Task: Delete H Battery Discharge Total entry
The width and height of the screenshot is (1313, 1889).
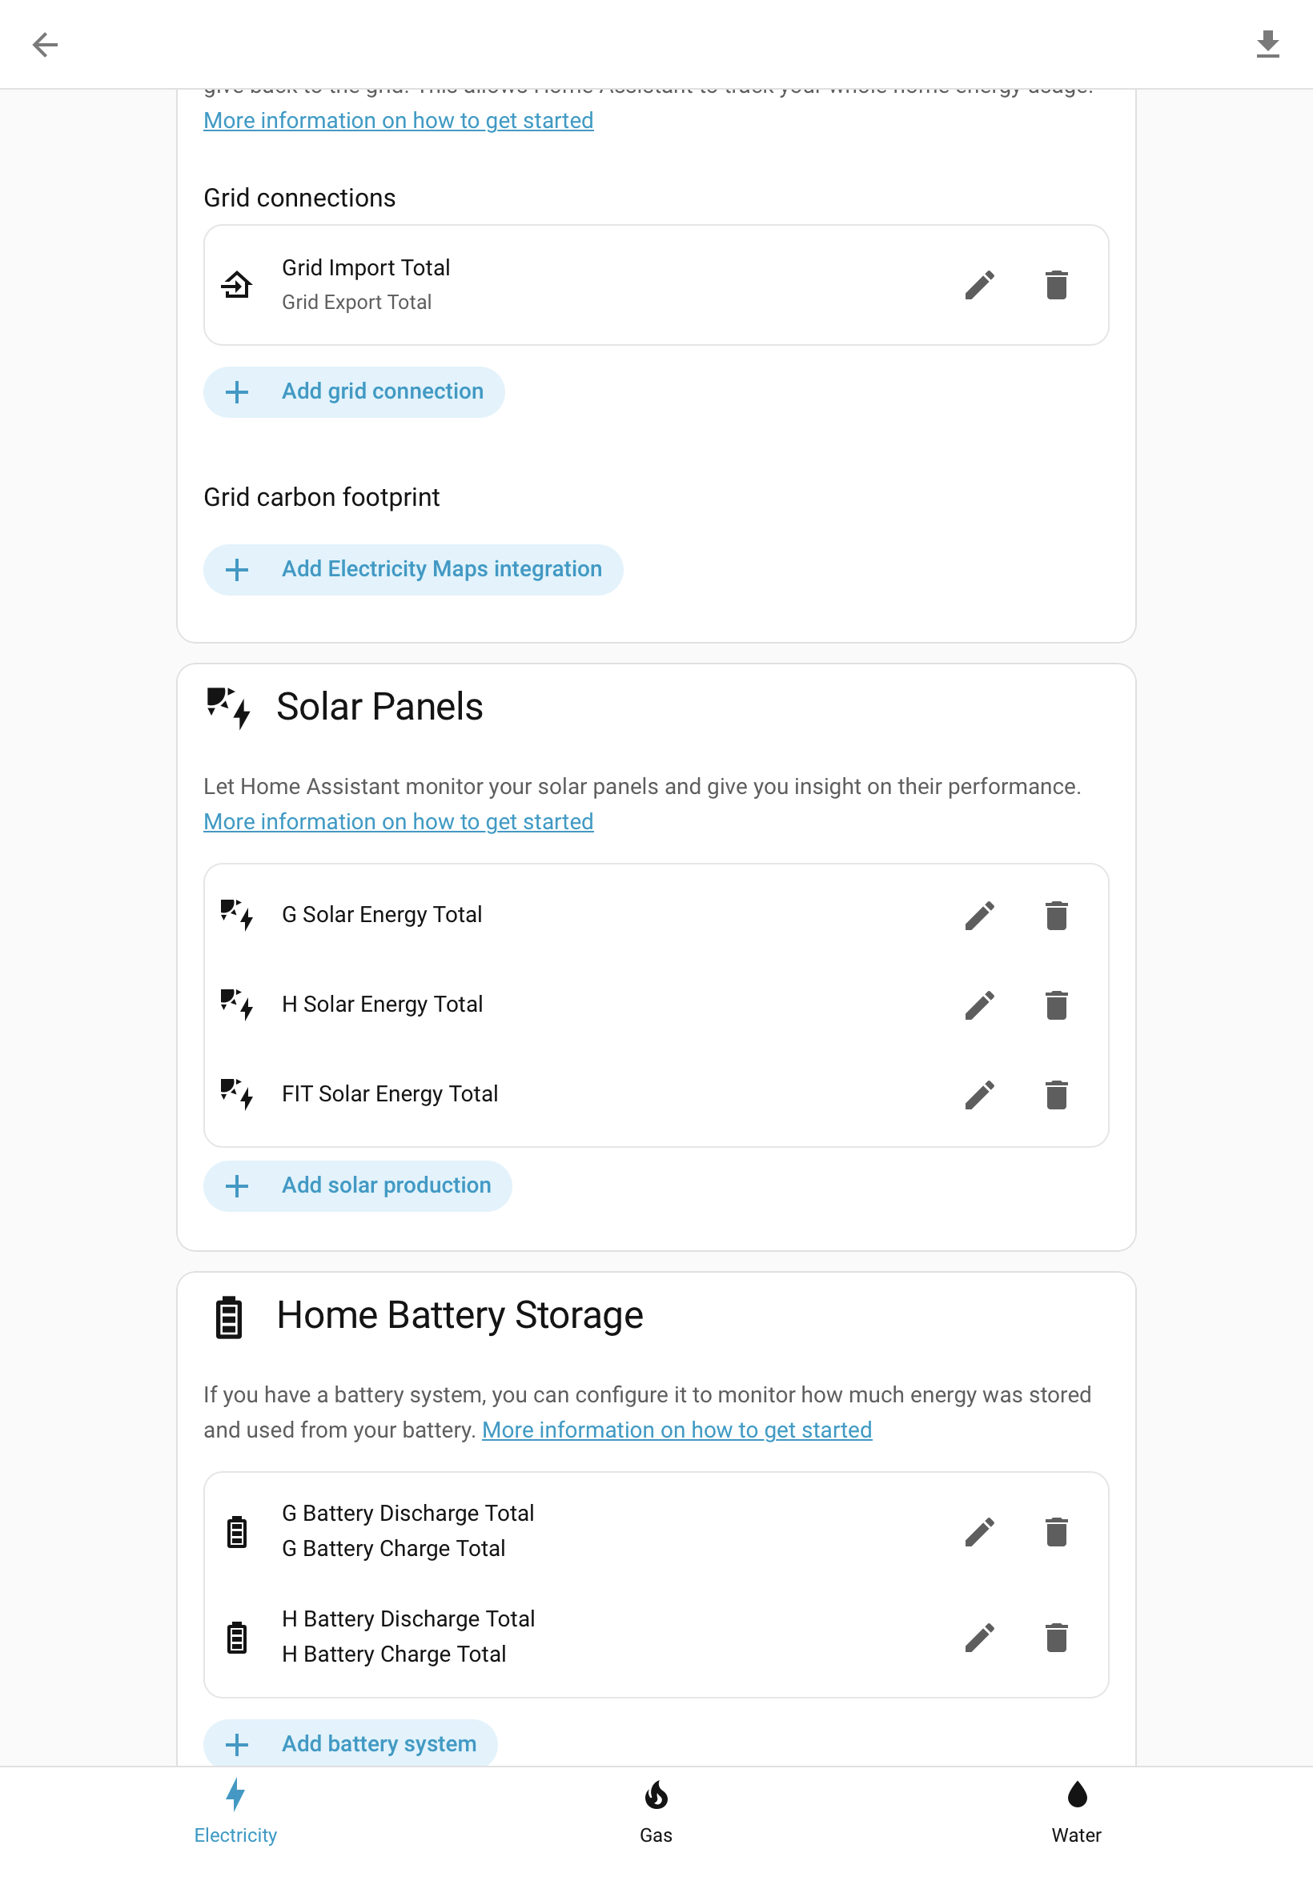Action: point(1056,1638)
